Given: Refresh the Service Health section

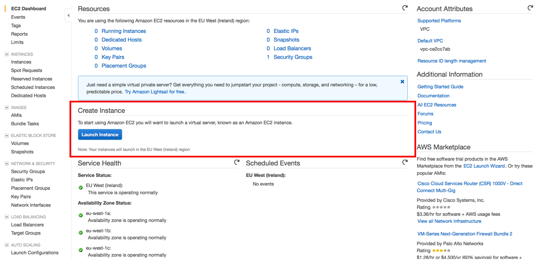Looking at the screenshot, I should tap(237, 163).
